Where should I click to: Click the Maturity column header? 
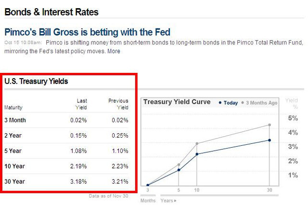point(13,108)
